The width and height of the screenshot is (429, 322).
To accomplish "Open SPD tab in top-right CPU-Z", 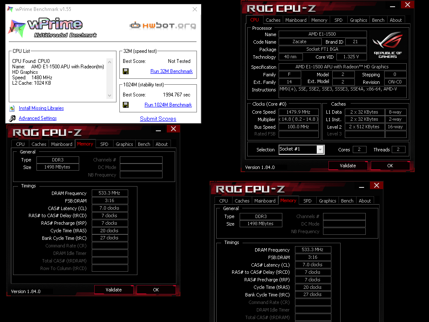I will 339,20.
